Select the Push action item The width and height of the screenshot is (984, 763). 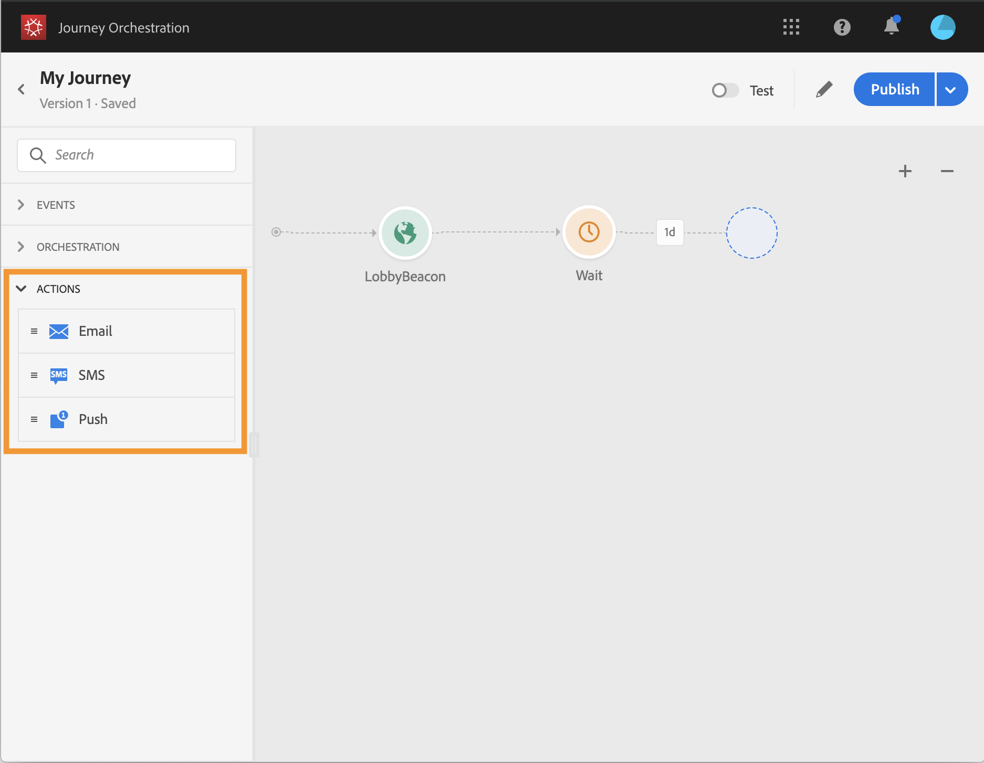pyautogui.click(x=127, y=419)
